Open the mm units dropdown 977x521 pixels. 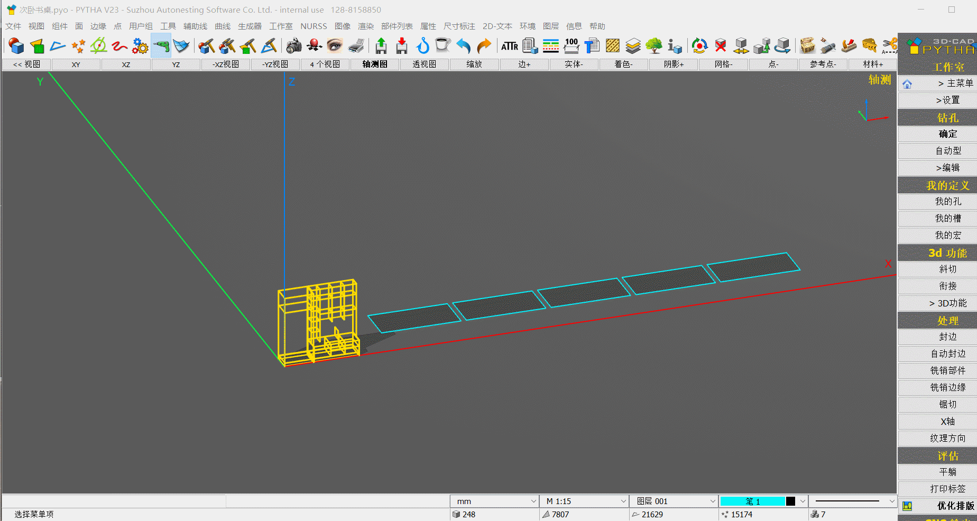click(x=494, y=501)
